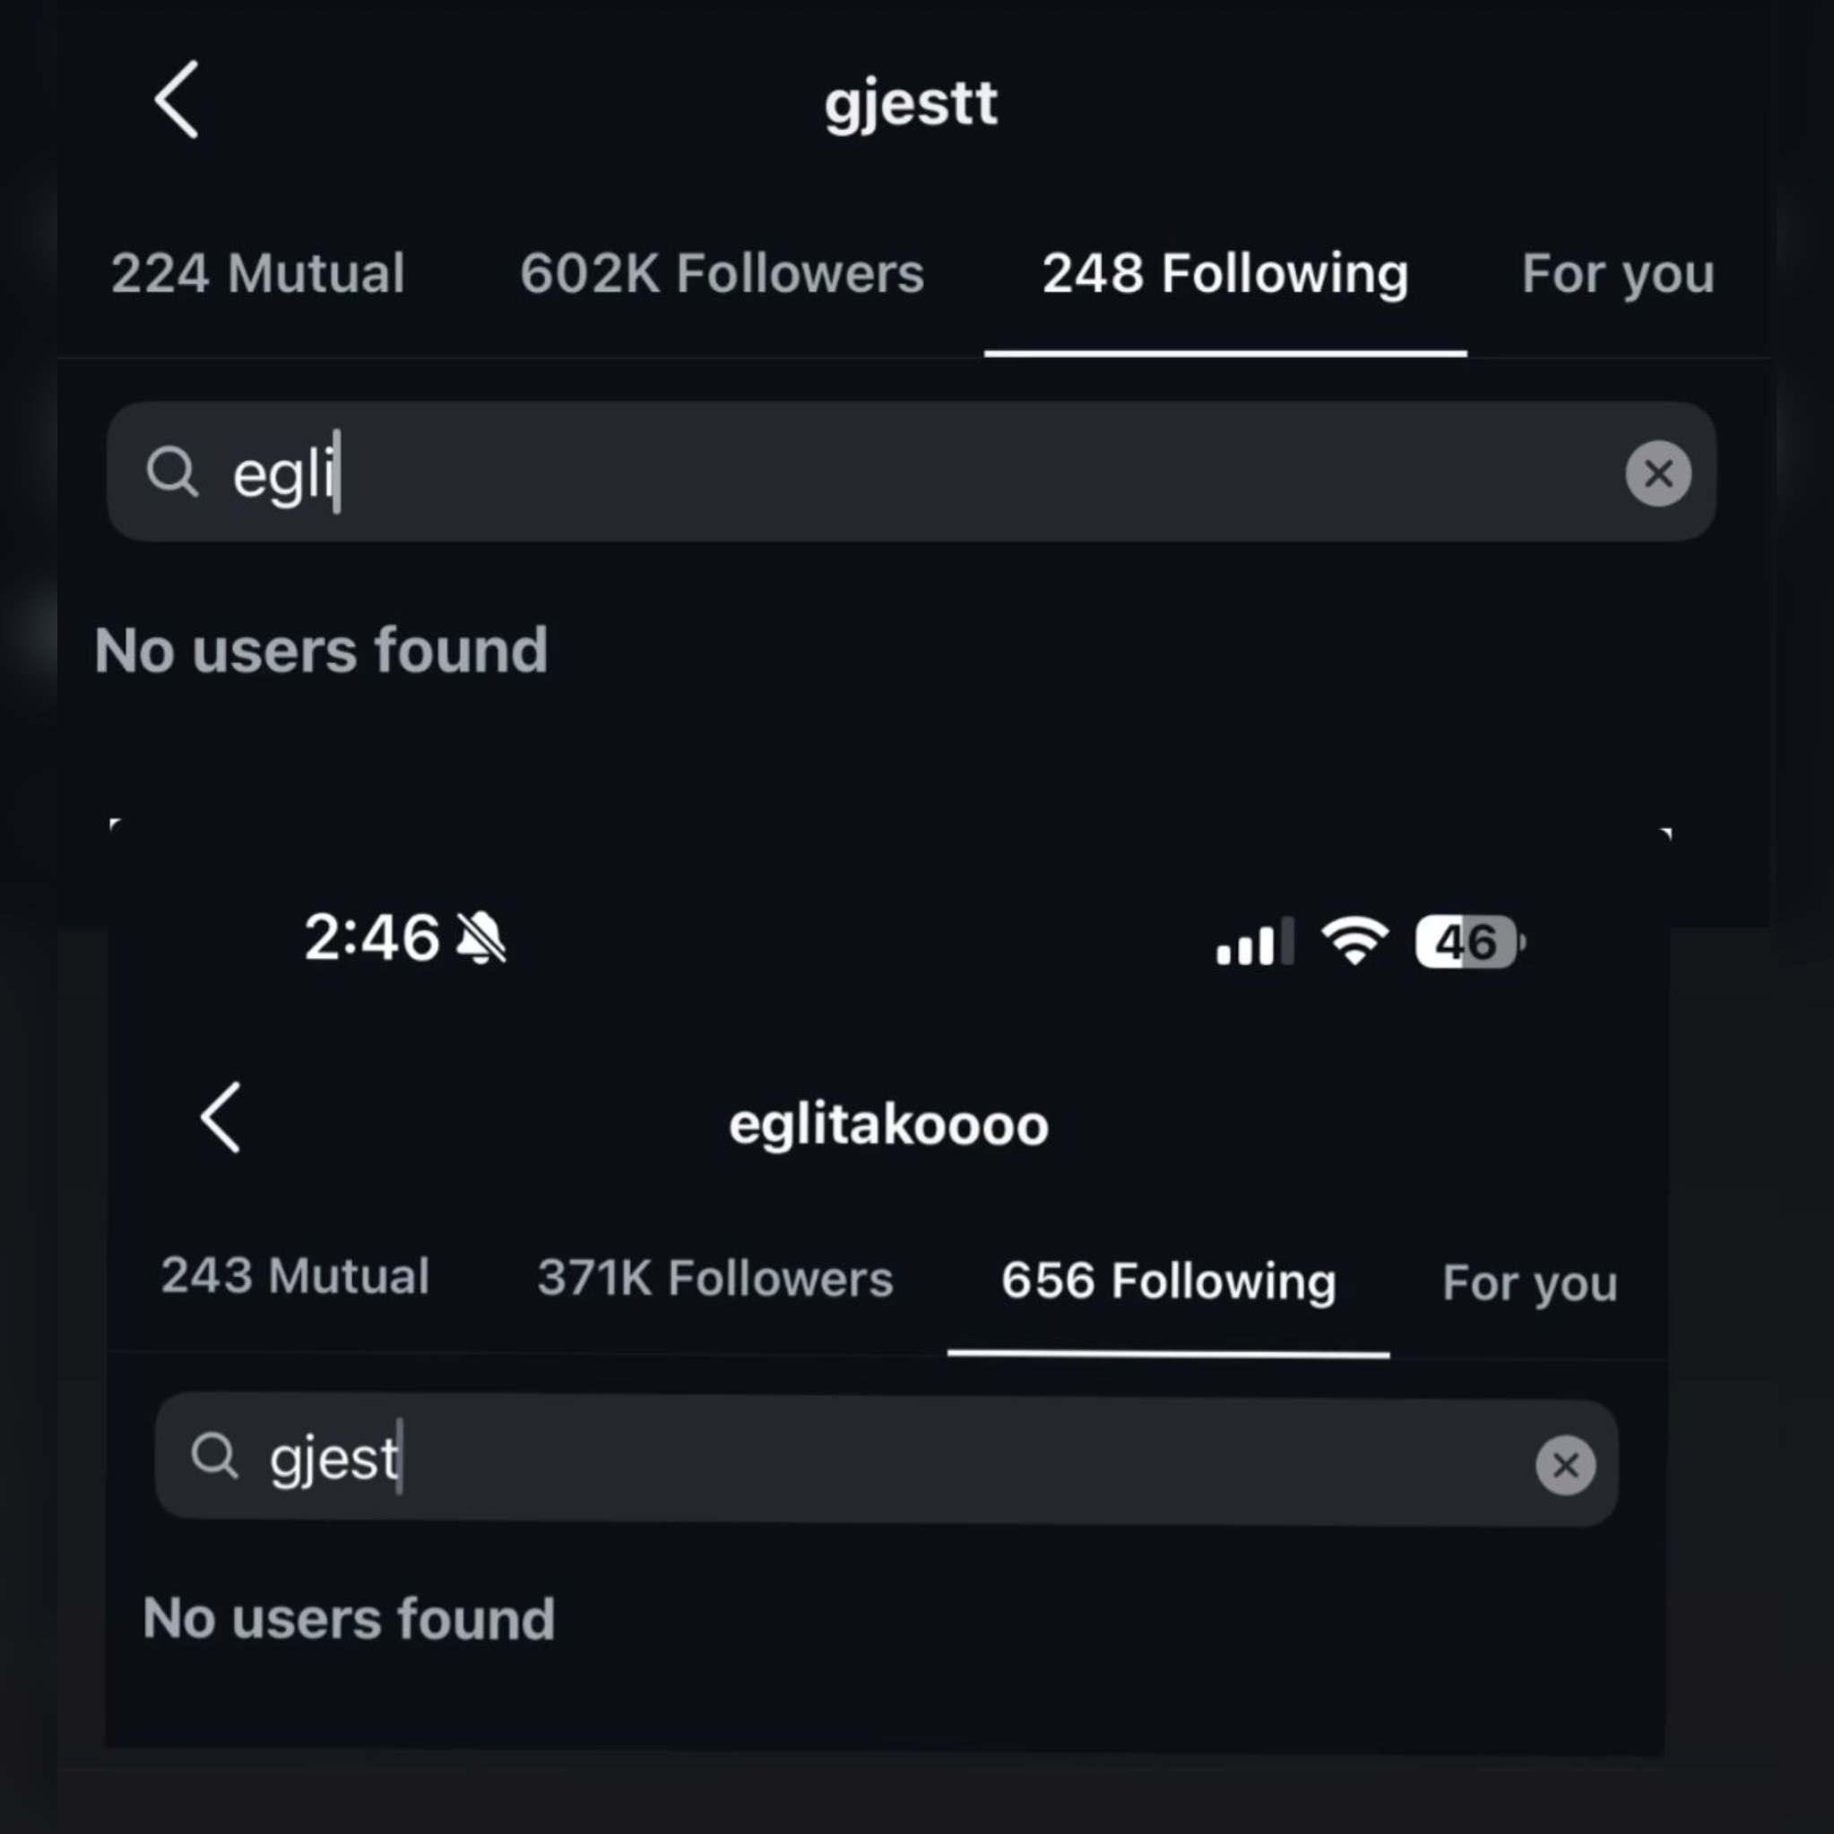Tap the magnifier icon beside 'gjest'
This screenshot has width=1834, height=1834.
point(214,1455)
